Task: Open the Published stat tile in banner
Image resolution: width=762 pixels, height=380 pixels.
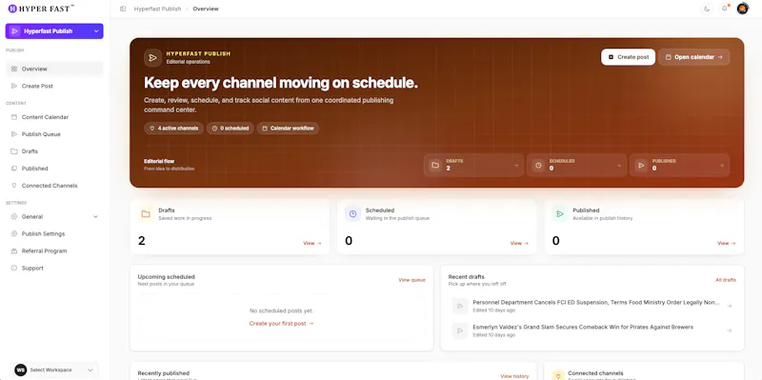Action: 679,165
